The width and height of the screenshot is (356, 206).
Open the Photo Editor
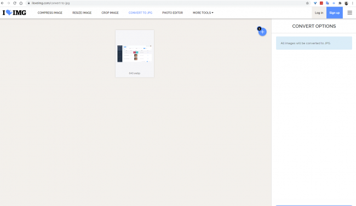coord(173,13)
